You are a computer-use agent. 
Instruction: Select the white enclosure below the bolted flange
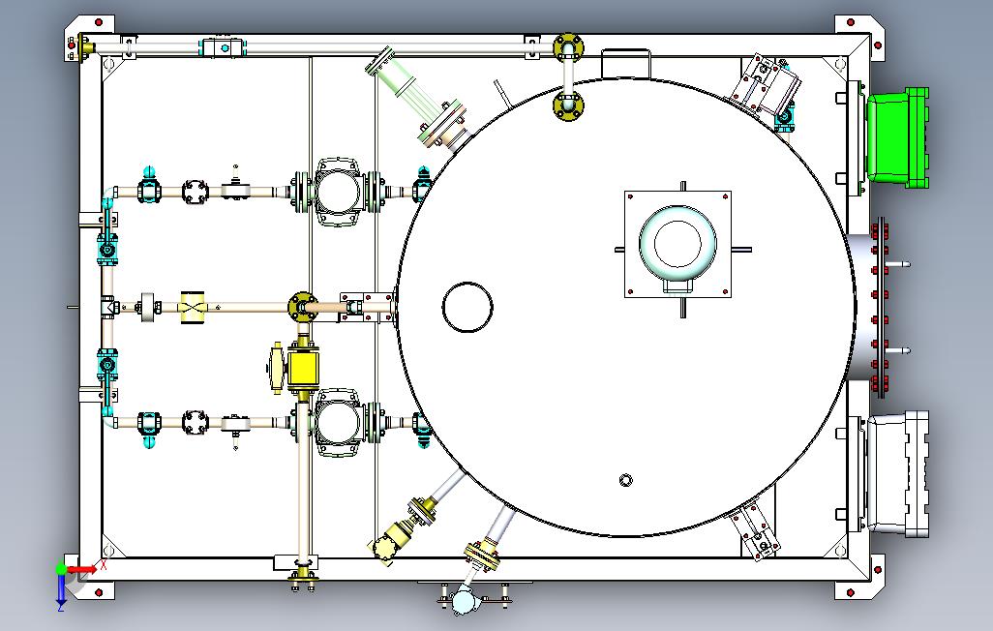(x=897, y=474)
